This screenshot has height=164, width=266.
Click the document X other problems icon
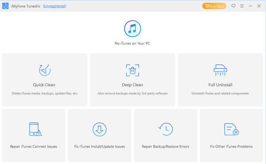click(231, 129)
